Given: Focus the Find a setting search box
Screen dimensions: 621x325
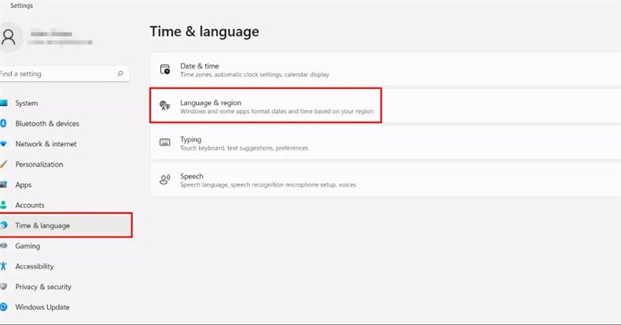Looking at the screenshot, I should coord(65,74).
